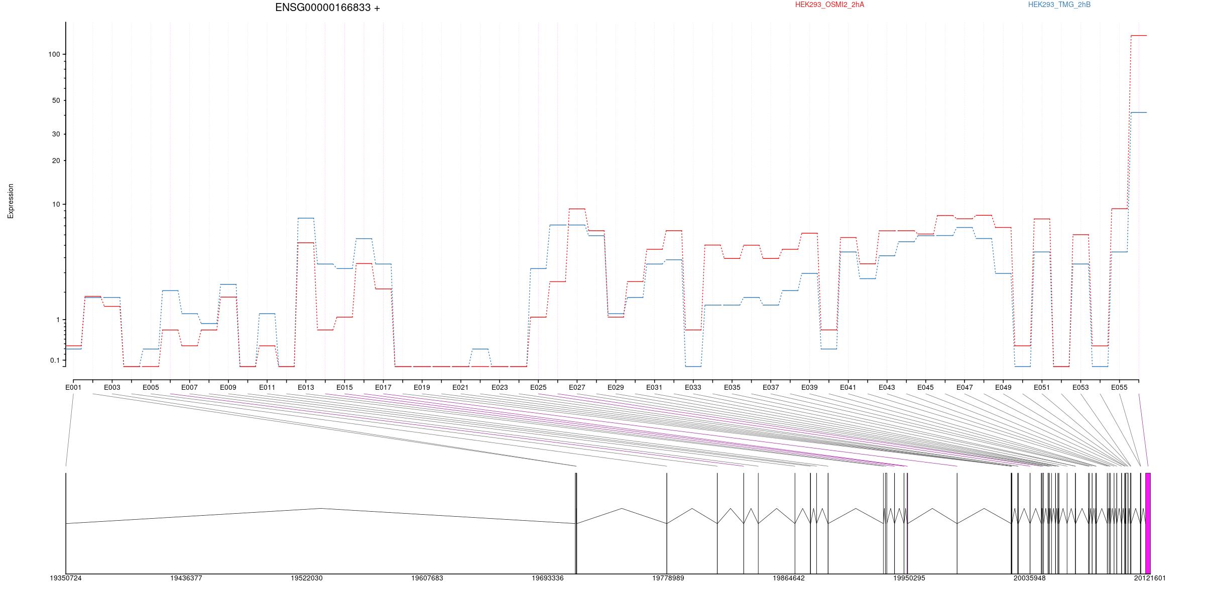Click exon label E013
This screenshot has height=602, width=1205.
306,387
